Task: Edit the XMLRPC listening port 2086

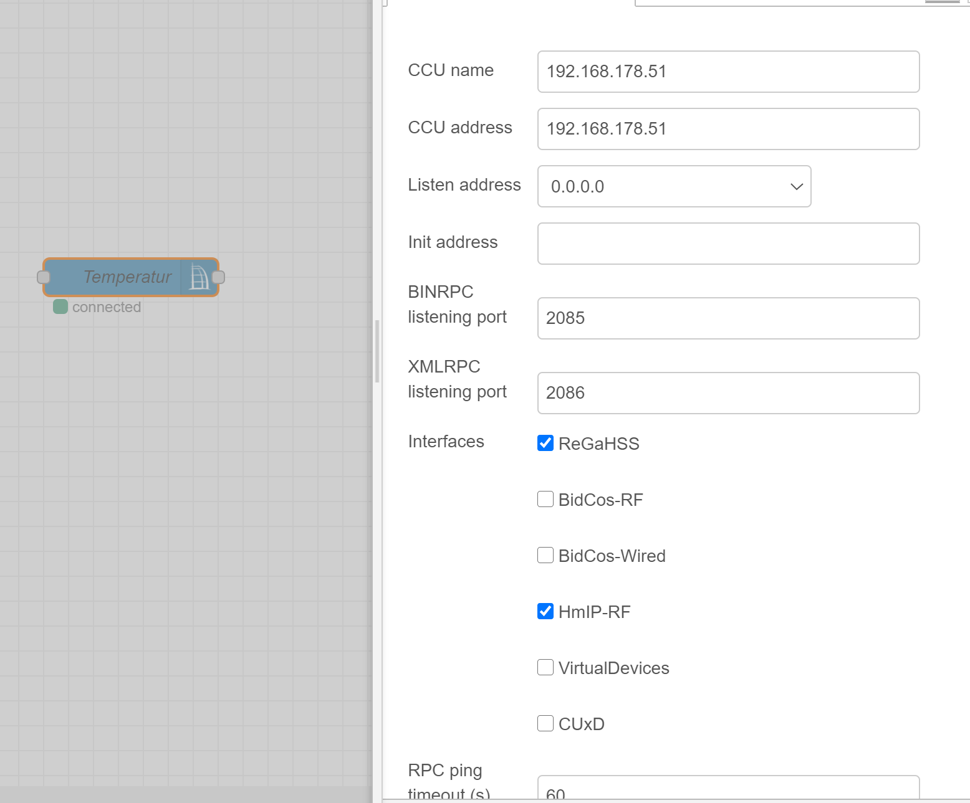Action: 728,392
